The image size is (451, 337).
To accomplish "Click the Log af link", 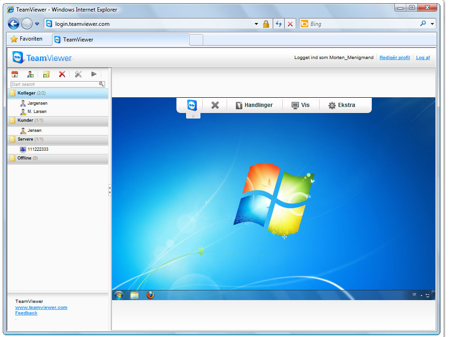I will pyautogui.click(x=423, y=58).
